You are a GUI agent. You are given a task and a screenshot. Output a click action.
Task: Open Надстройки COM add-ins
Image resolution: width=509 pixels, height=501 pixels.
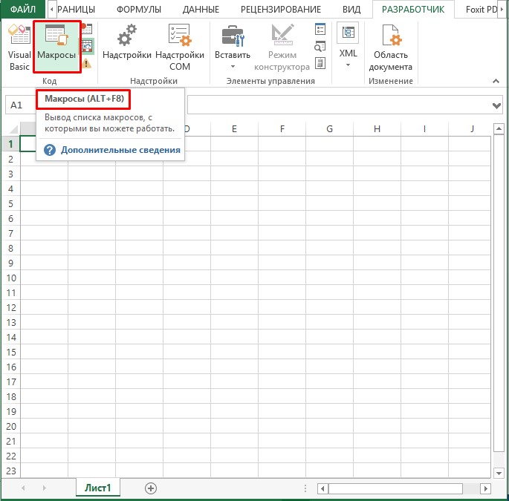pyautogui.click(x=180, y=48)
